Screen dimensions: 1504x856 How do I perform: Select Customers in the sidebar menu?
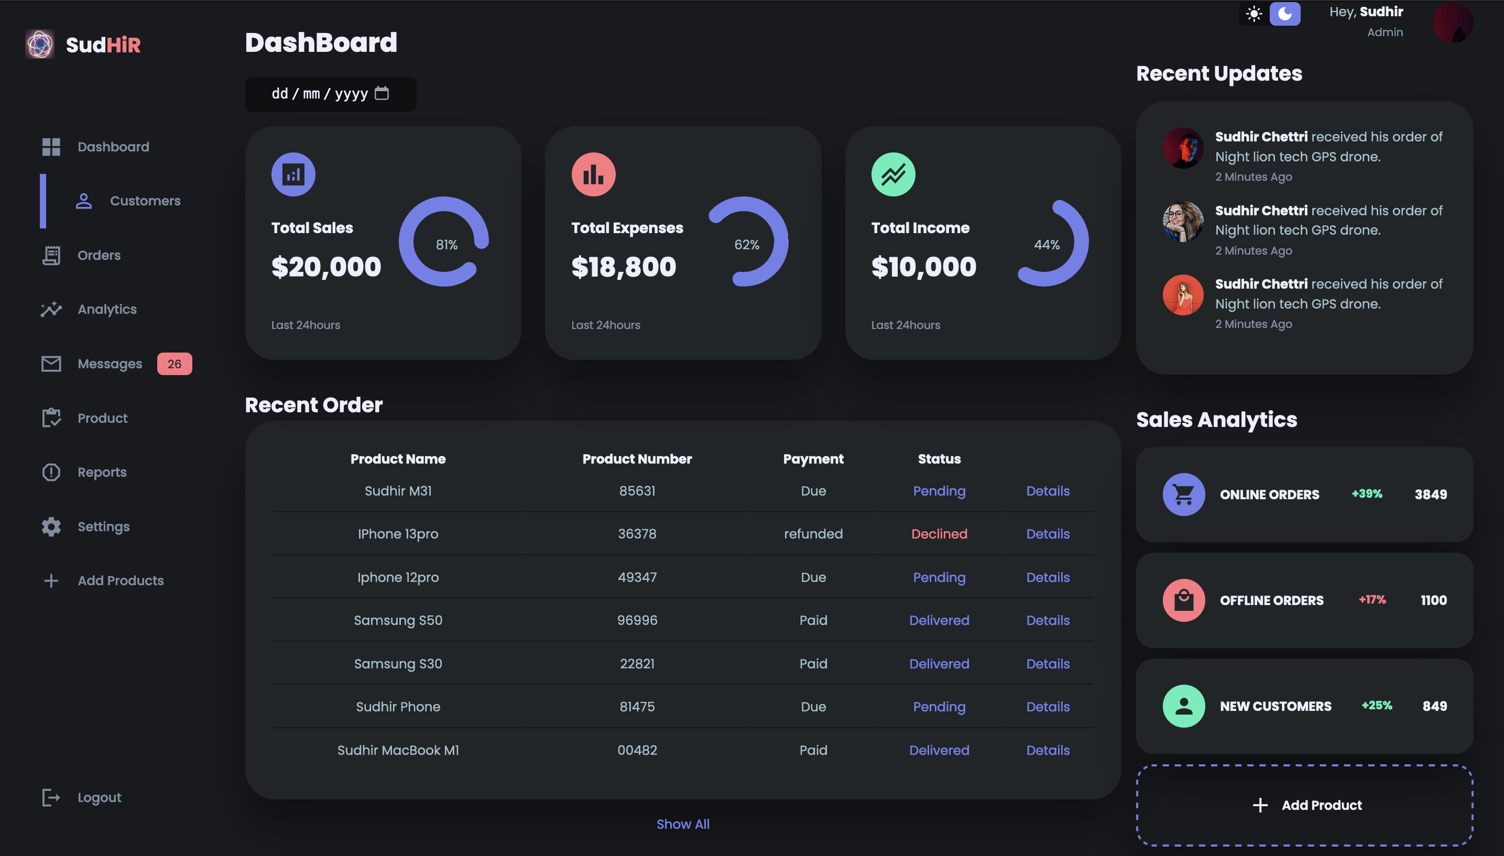(x=145, y=201)
